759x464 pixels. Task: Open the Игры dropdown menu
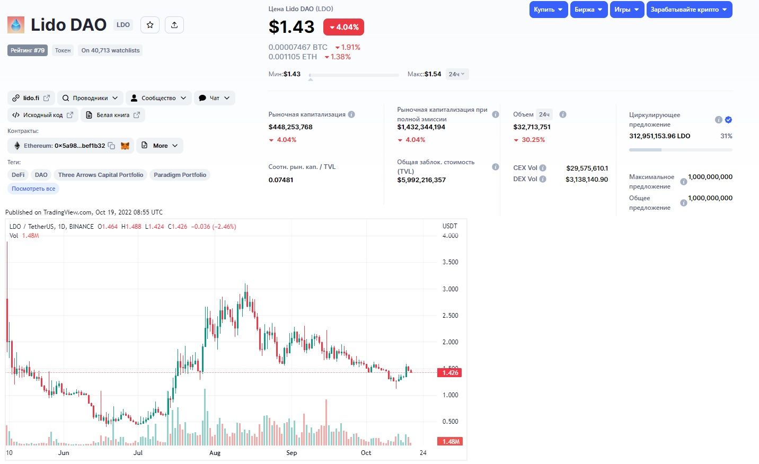click(627, 10)
